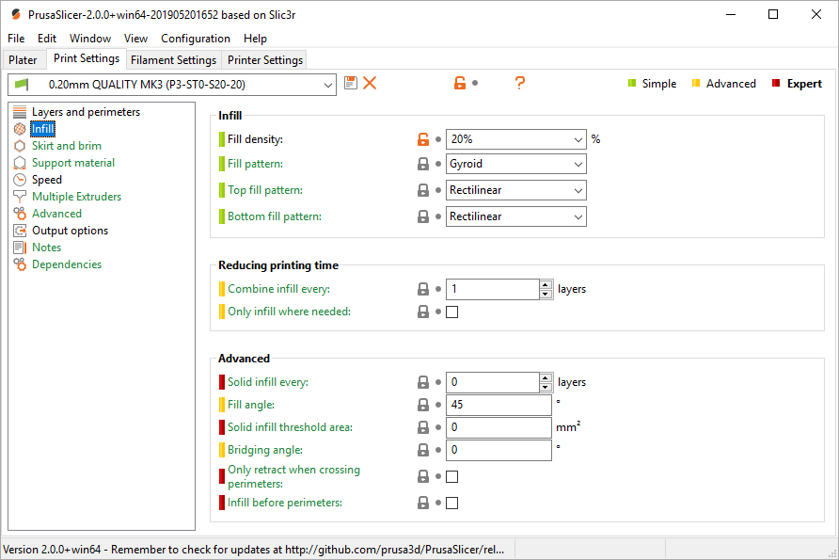Click the lock icon next to Fill pattern
839x560 pixels.
coord(422,164)
